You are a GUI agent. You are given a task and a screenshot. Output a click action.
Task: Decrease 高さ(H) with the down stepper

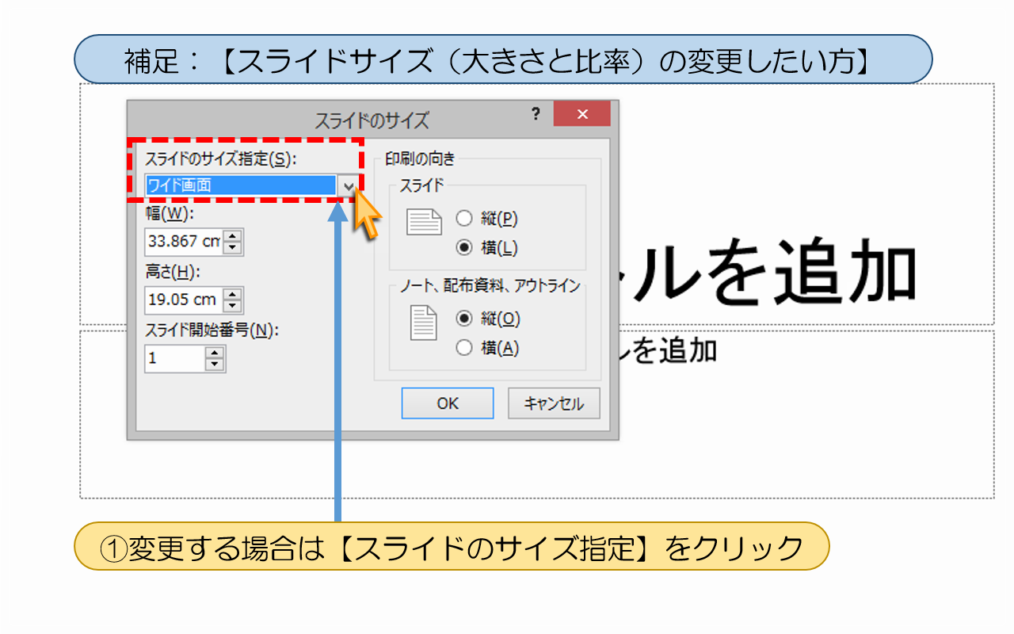pos(231,304)
